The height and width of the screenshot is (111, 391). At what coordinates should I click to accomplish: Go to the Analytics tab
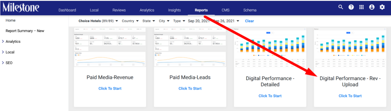(x=147, y=10)
